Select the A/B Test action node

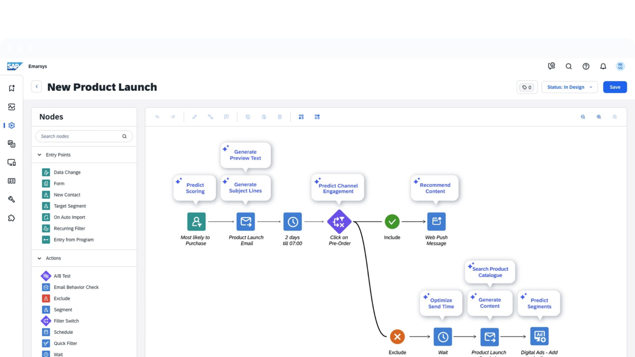pyautogui.click(x=62, y=276)
